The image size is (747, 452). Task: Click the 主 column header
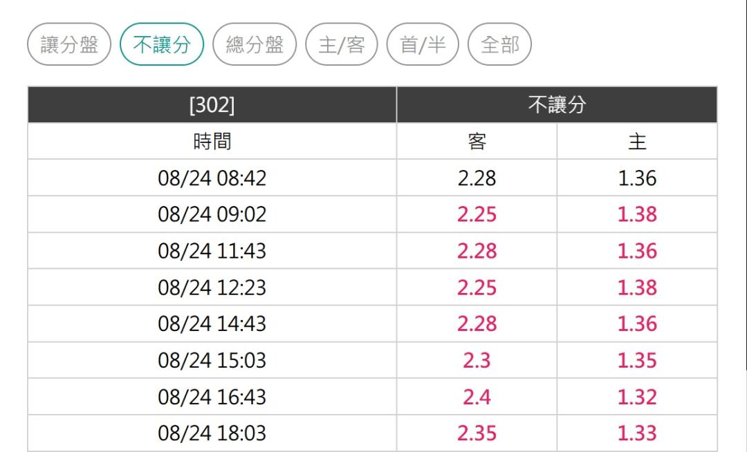(637, 141)
